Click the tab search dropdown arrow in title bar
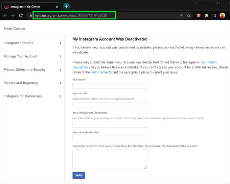 [x=196, y=3]
